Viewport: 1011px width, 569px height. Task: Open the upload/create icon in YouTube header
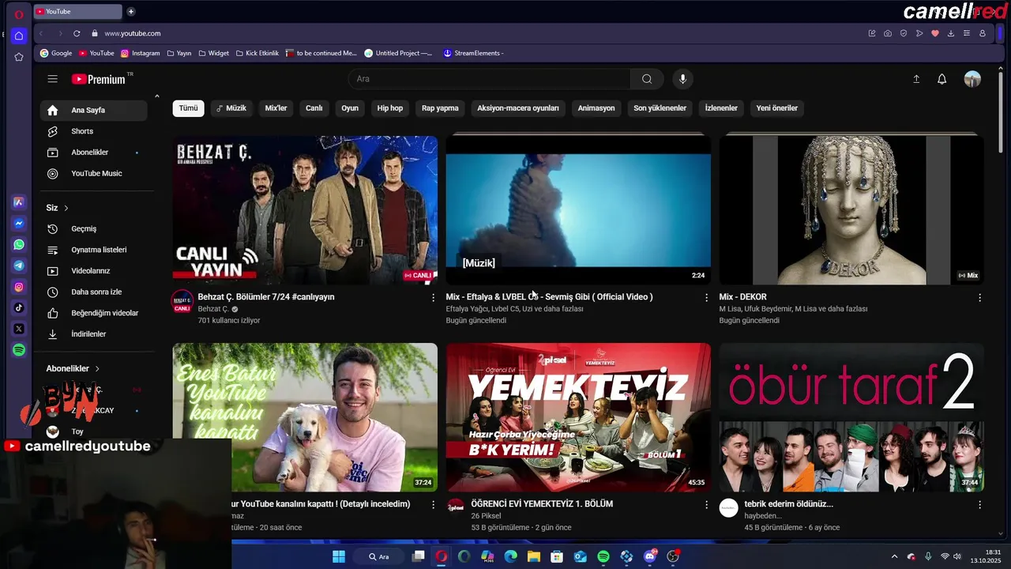(916, 79)
